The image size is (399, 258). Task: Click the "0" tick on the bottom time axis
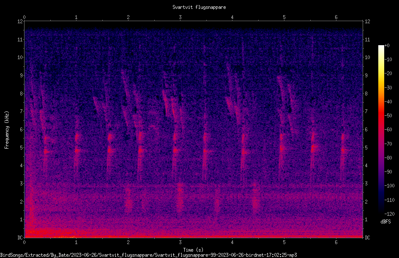tap(24, 242)
